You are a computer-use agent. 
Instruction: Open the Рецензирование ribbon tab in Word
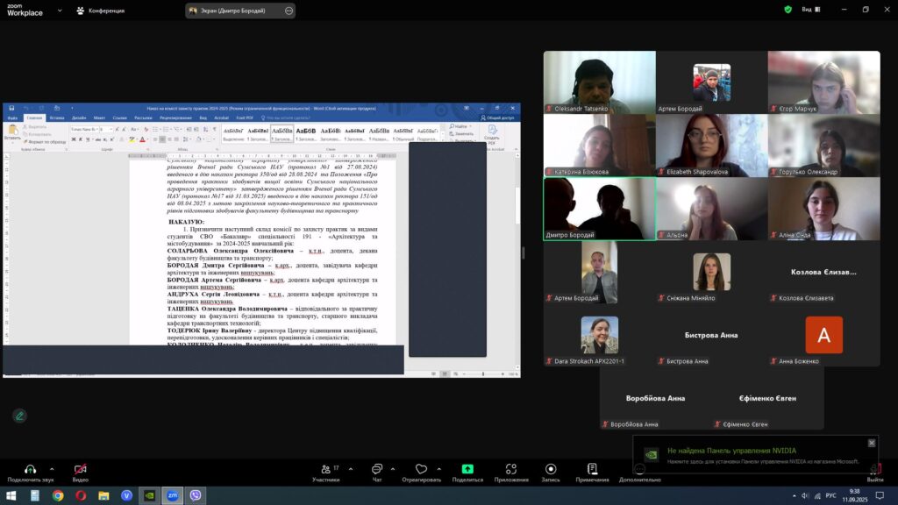click(x=175, y=118)
